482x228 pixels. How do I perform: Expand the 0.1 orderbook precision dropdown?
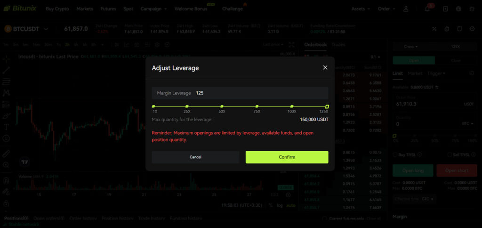[x=375, y=57]
